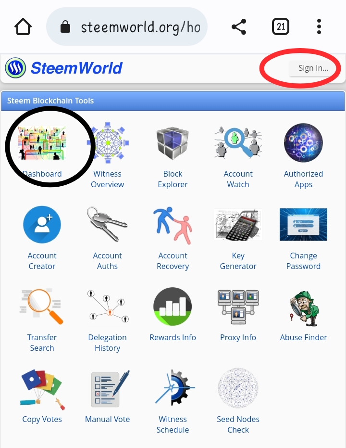Open the Block Explorer cube icon
This screenshot has width=346, height=448.
173,143
